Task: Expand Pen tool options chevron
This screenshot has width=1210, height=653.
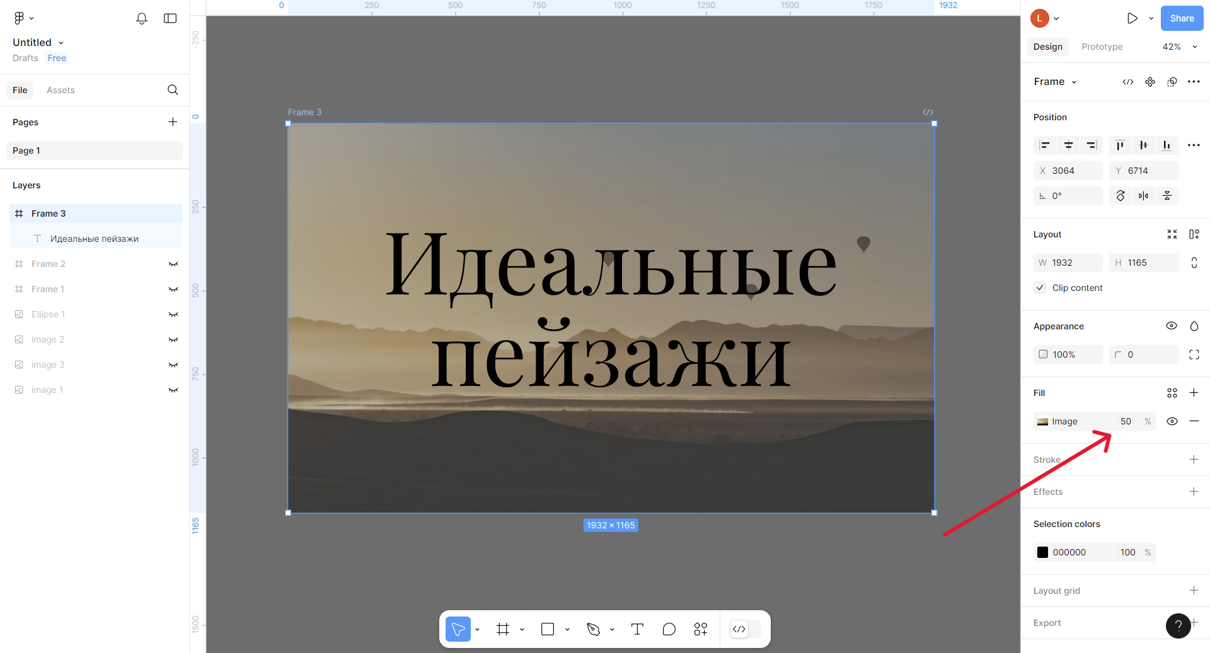Action: pyautogui.click(x=612, y=629)
